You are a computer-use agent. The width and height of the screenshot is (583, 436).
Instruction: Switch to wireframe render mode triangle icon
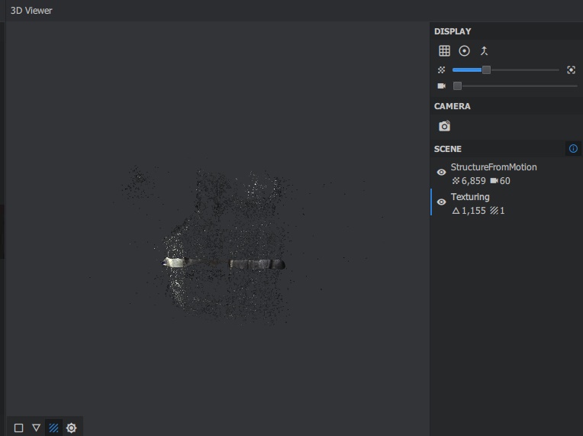click(36, 428)
